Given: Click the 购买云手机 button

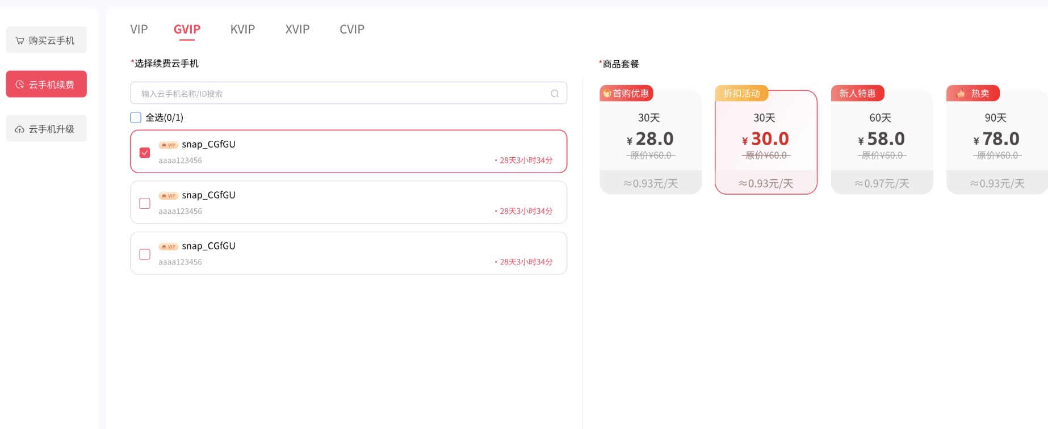Looking at the screenshot, I should point(47,40).
